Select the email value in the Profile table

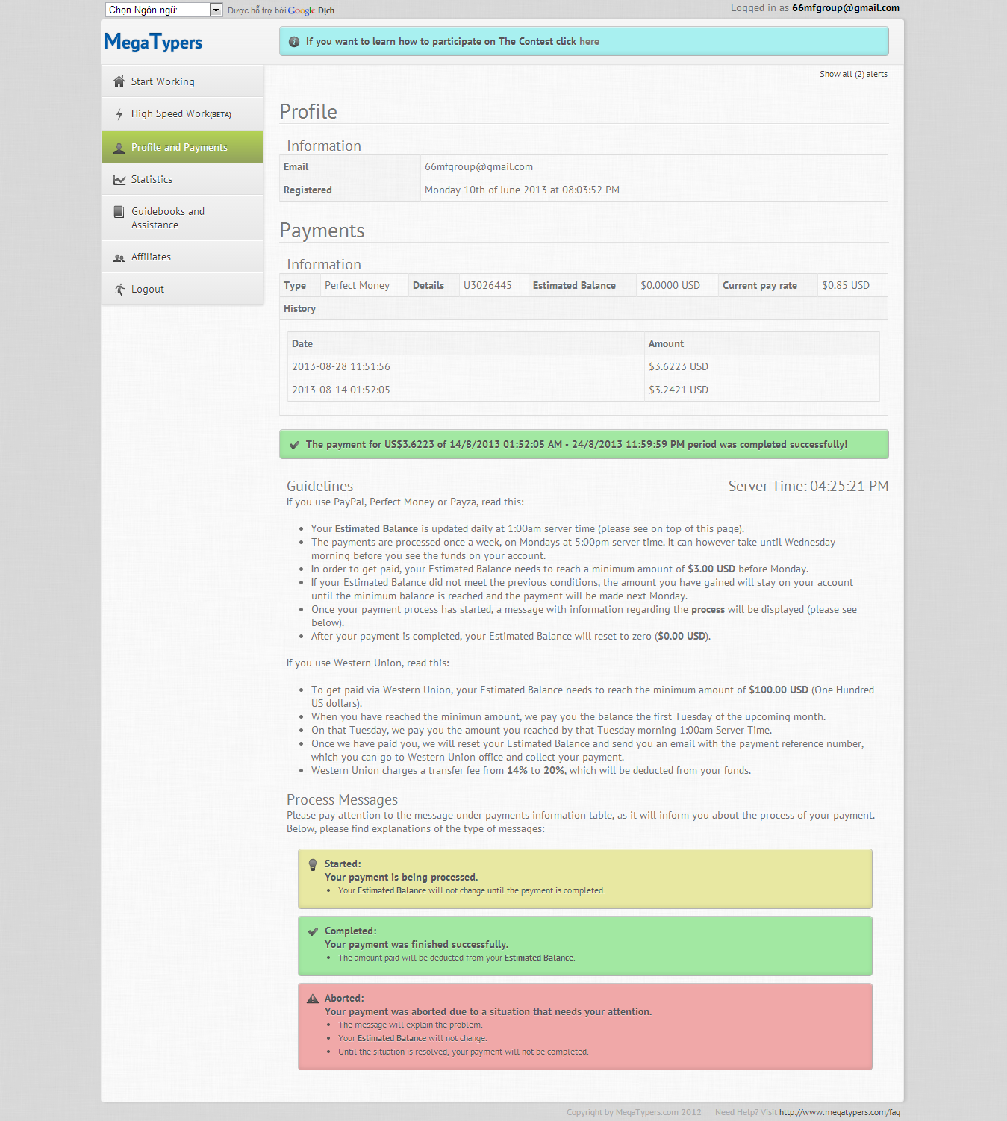(x=478, y=166)
